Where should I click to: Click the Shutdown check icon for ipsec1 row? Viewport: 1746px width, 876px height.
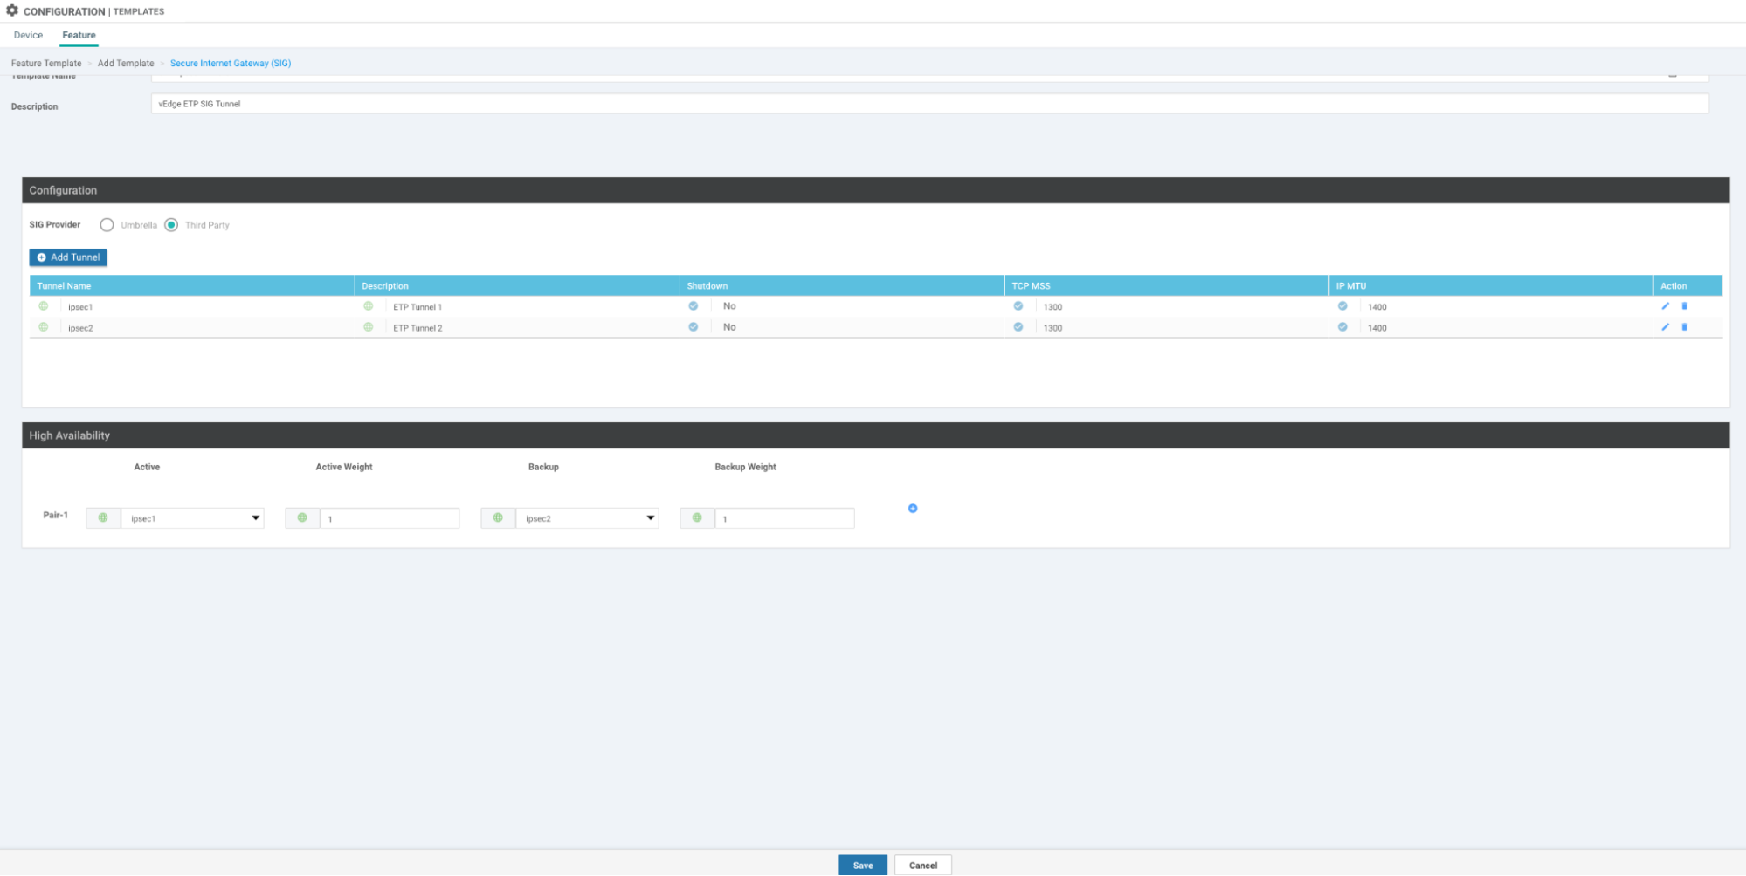tap(694, 306)
